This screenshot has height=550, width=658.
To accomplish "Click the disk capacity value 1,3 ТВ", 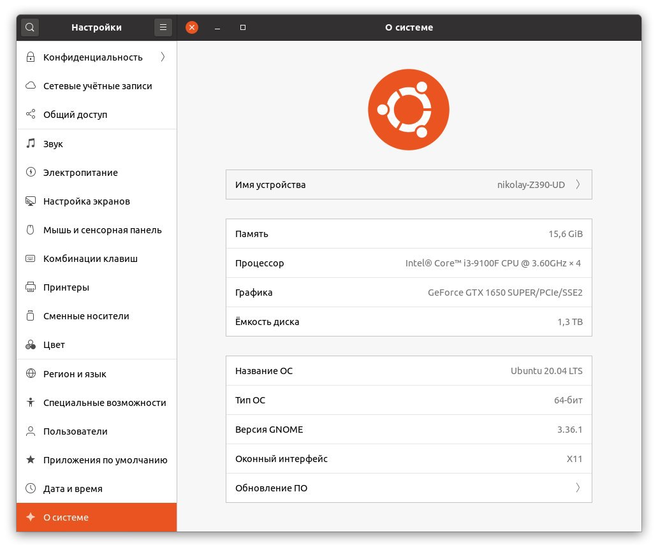I will (x=570, y=322).
